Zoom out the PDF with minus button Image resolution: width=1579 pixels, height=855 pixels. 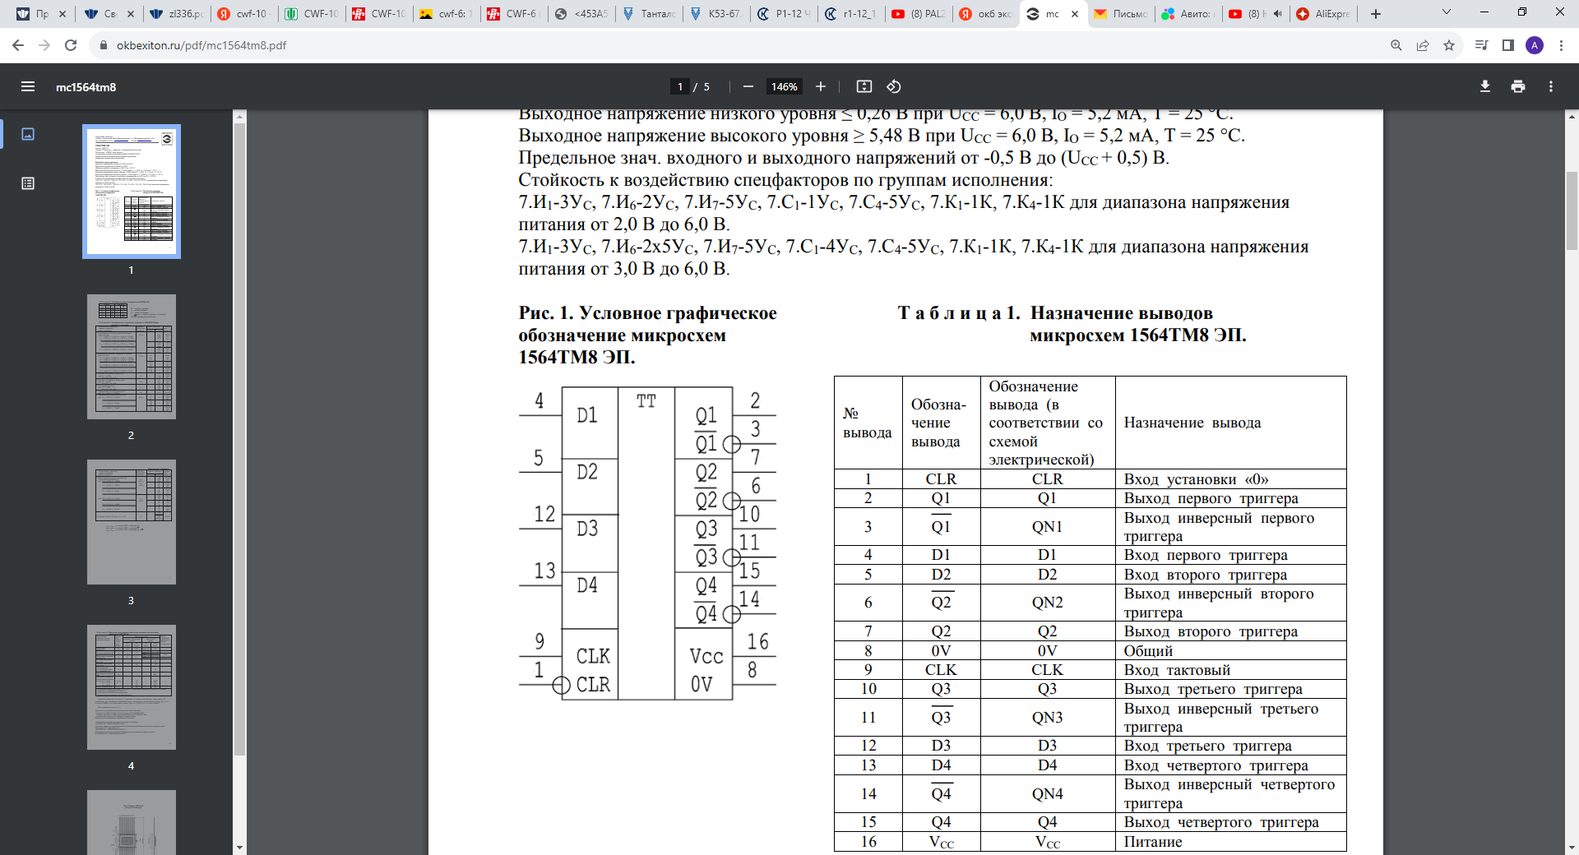click(748, 86)
